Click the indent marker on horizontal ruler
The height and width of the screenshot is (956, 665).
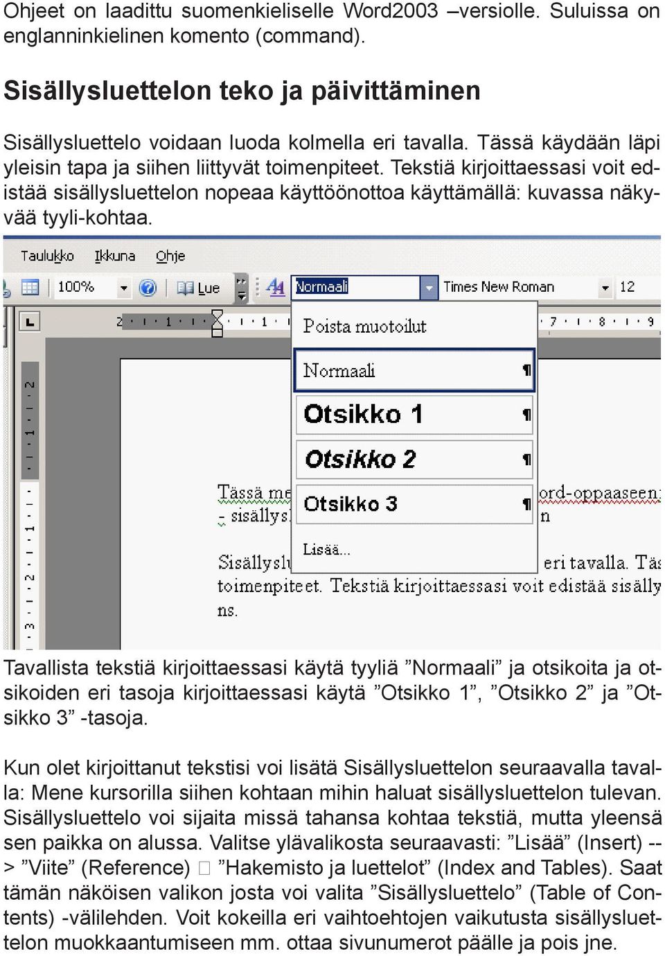pyautogui.click(x=217, y=322)
